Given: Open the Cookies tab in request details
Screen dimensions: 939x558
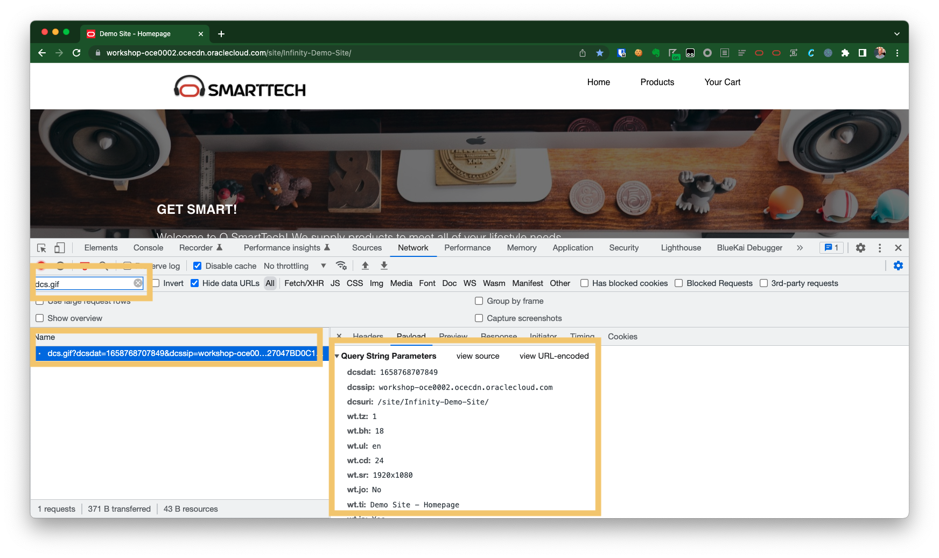Looking at the screenshot, I should [622, 337].
